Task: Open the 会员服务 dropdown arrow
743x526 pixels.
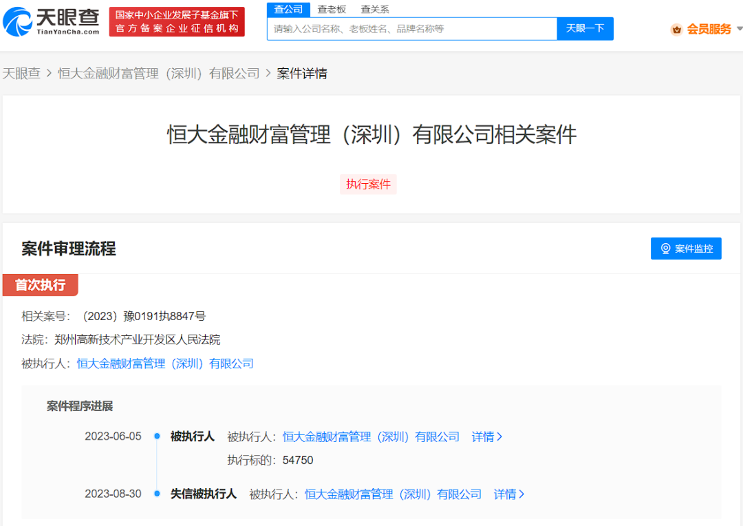Action: pyautogui.click(x=739, y=29)
